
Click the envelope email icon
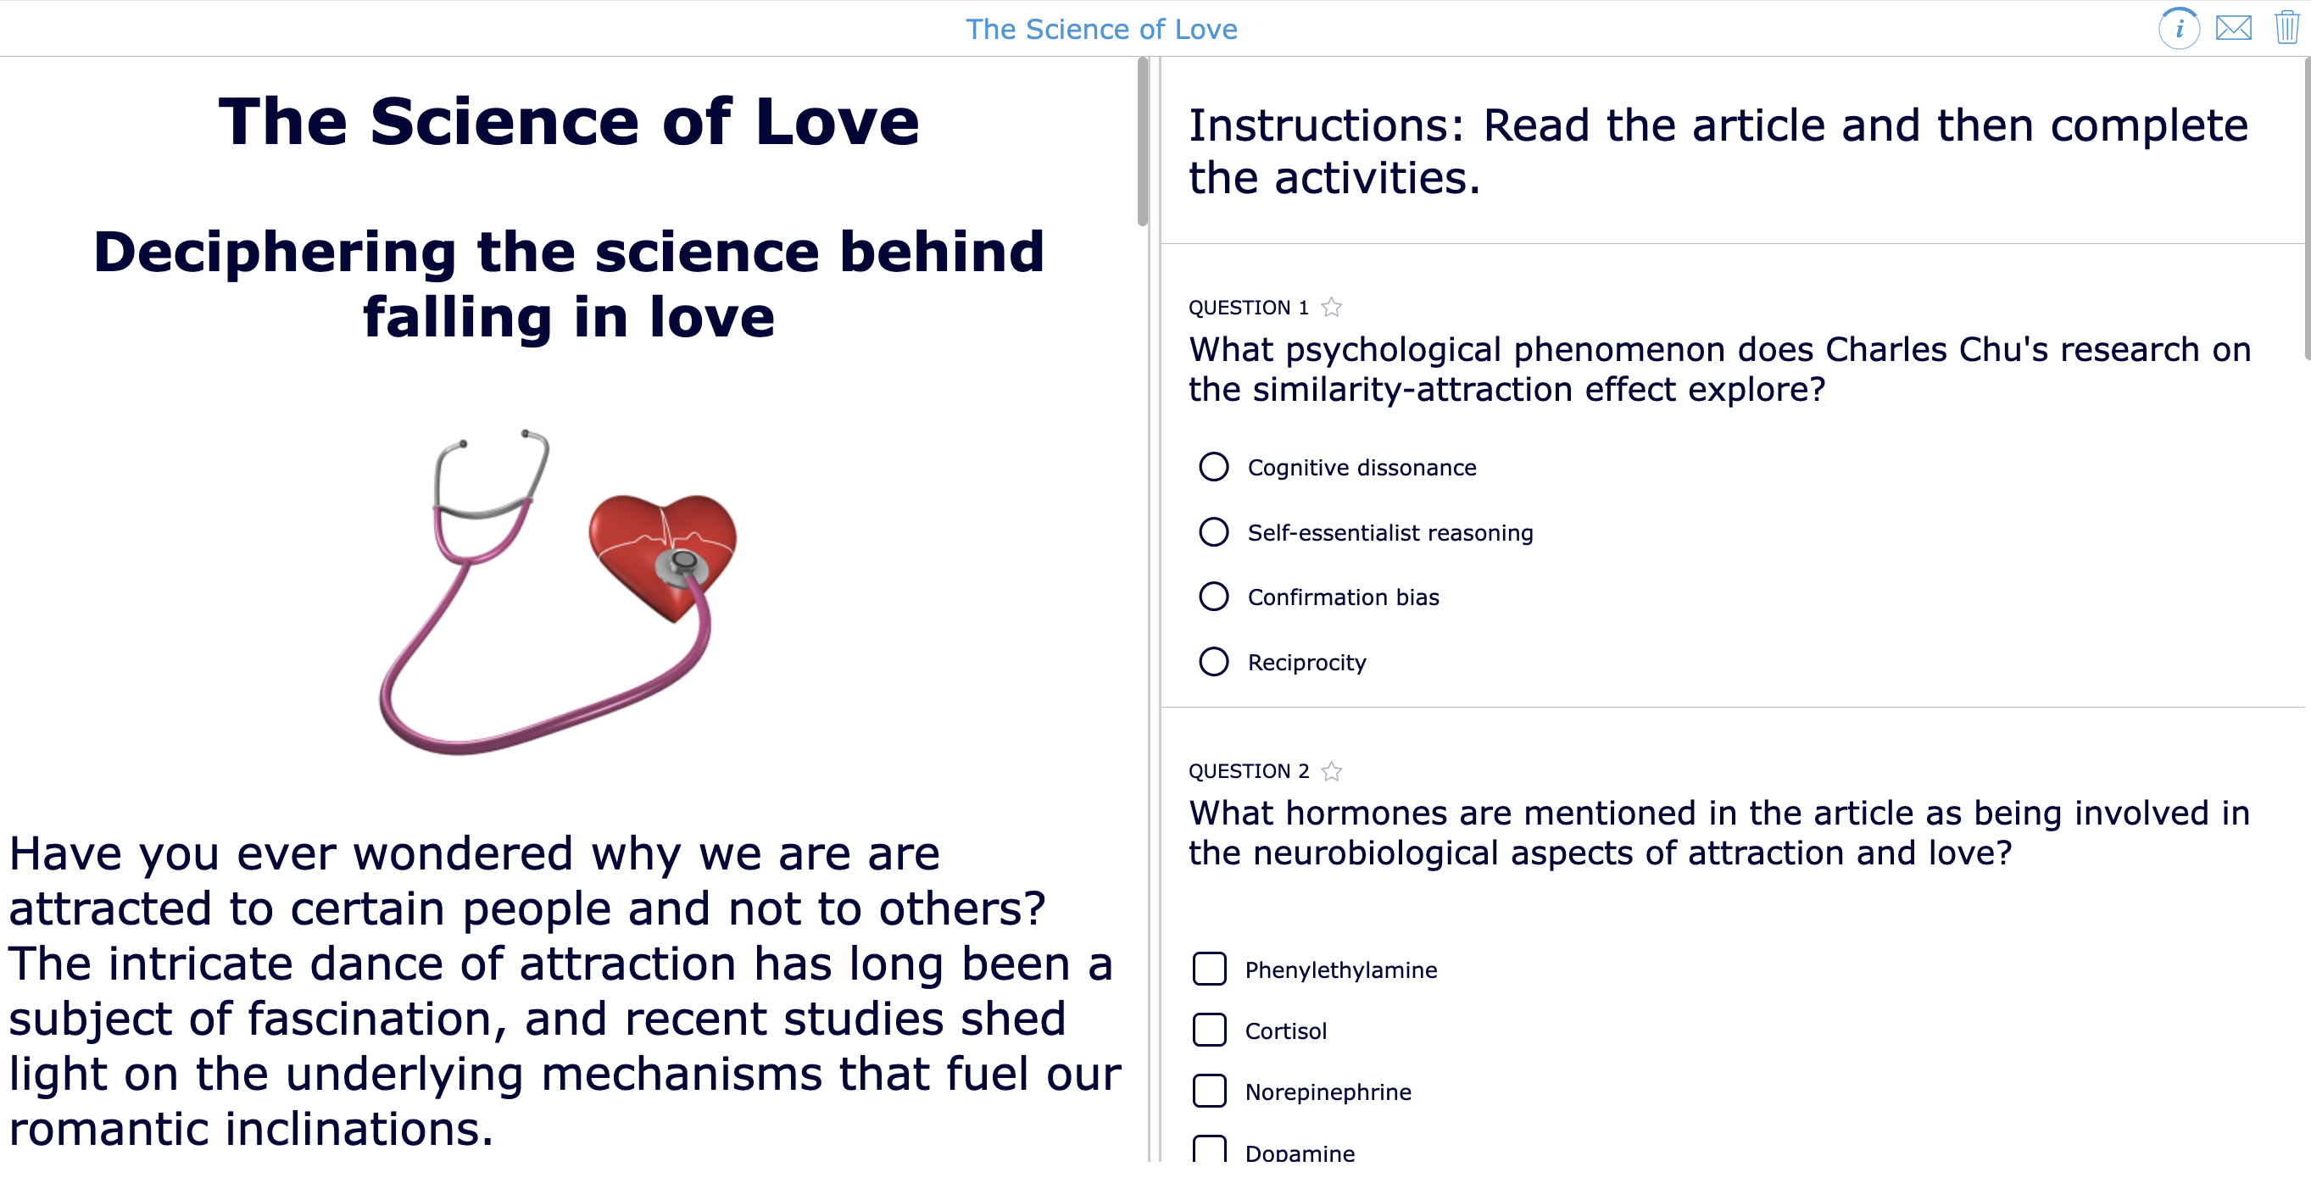click(2234, 28)
